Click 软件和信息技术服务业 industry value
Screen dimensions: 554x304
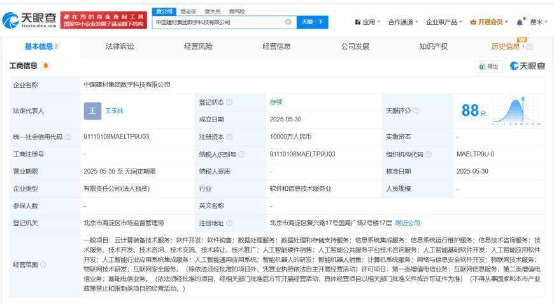(x=301, y=188)
